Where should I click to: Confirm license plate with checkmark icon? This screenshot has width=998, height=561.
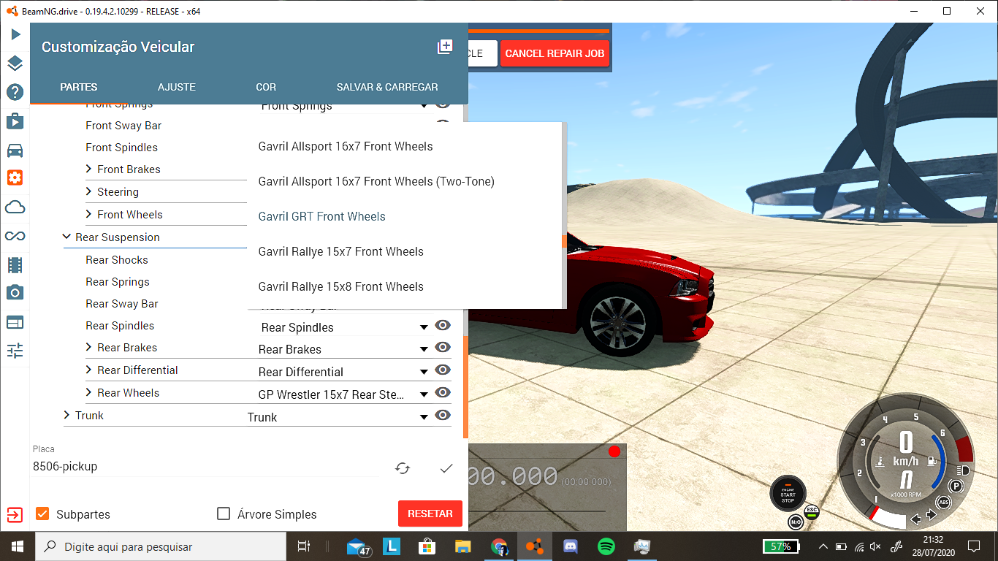click(446, 468)
